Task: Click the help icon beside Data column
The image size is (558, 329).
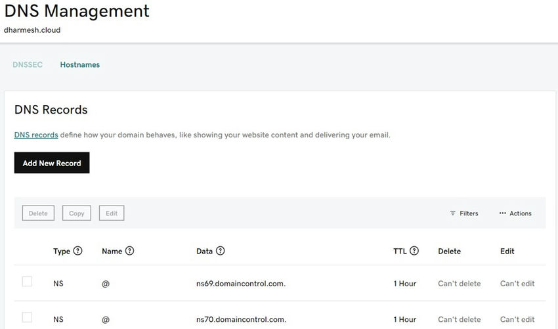Action: click(x=220, y=251)
